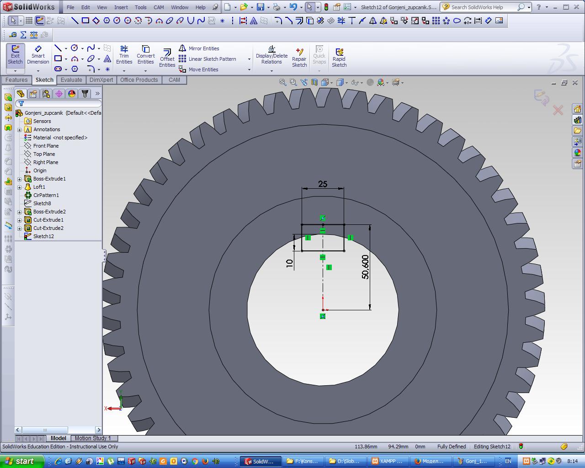Open dropdown under Exit Sketch
The height and width of the screenshot is (468, 585).
point(15,71)
